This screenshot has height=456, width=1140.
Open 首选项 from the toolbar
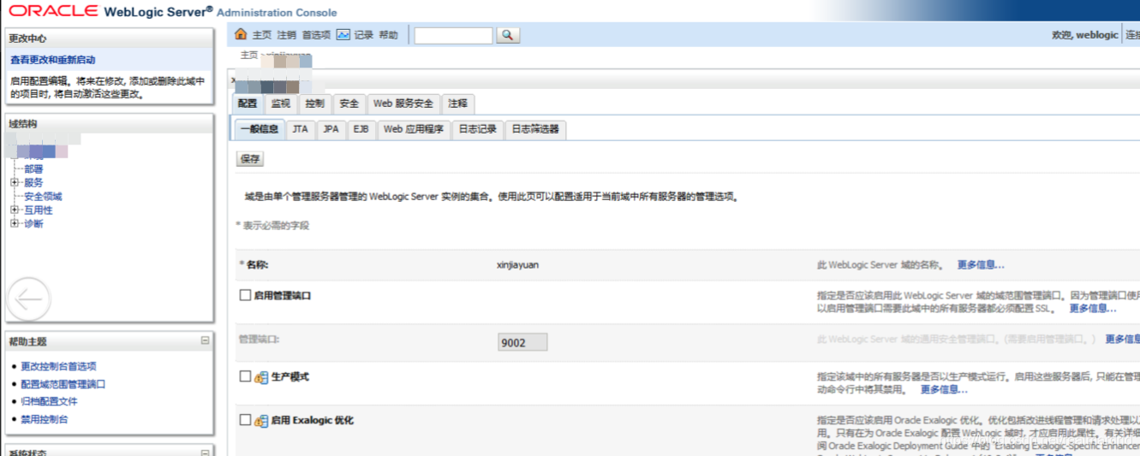[317, 35]
